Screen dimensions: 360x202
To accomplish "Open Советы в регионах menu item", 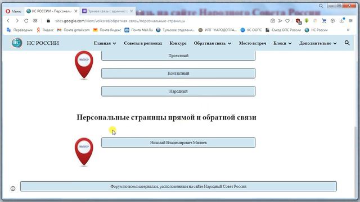I will pos(143,43).
